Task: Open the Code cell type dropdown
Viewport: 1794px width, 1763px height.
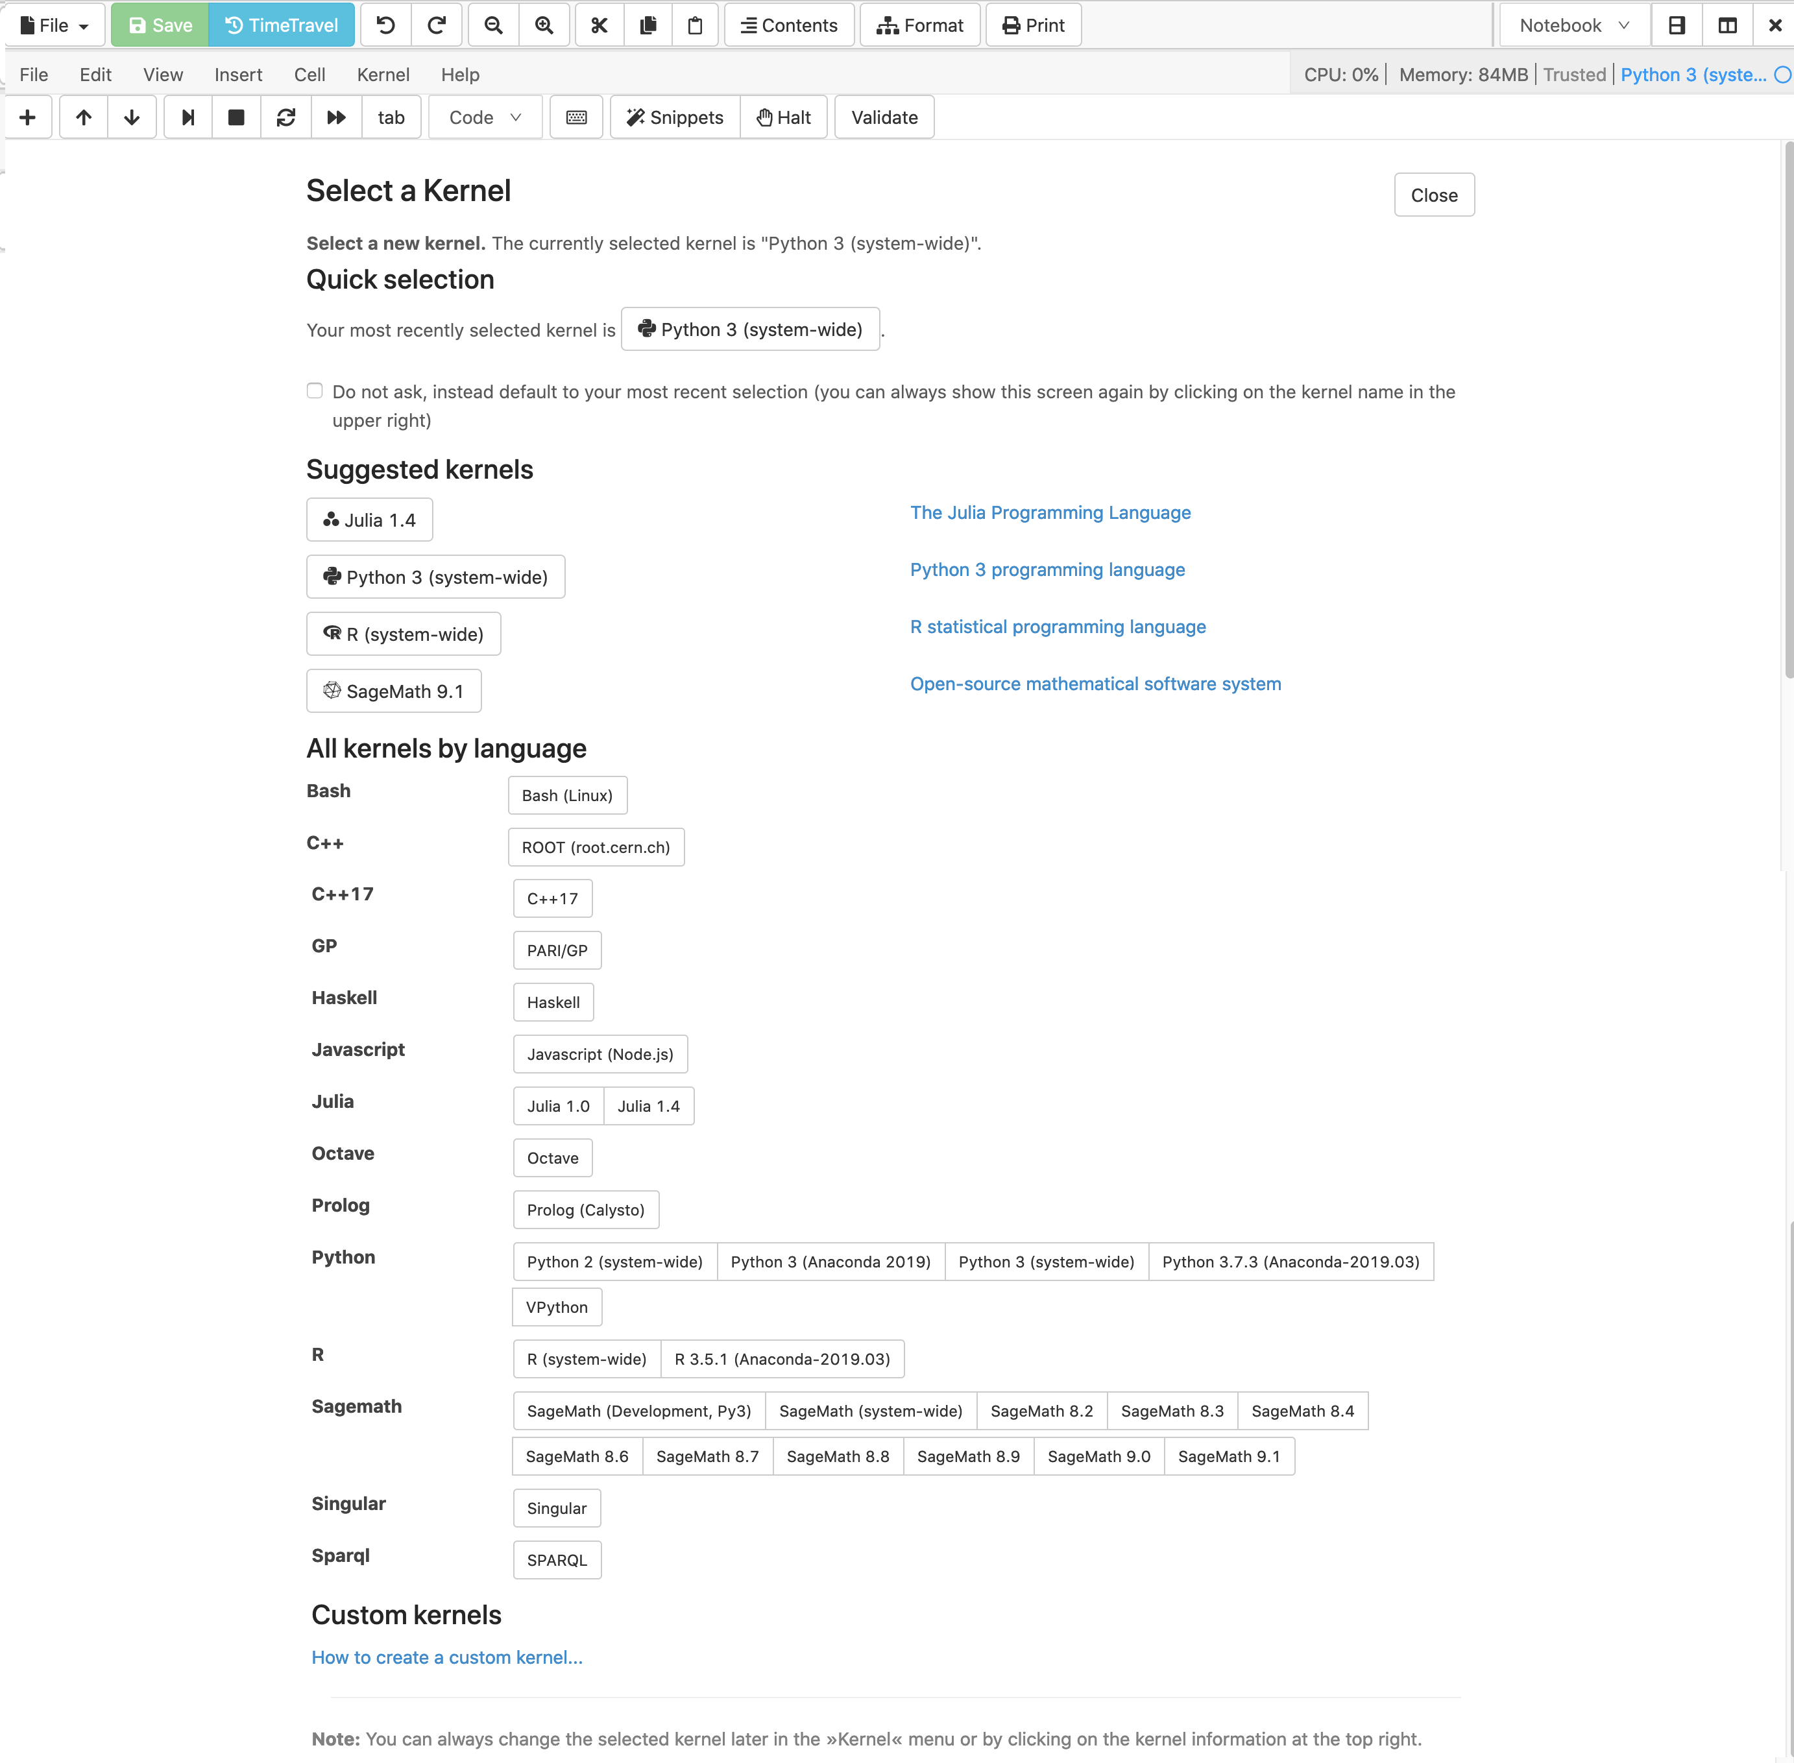Action: (x=485, y=117)
